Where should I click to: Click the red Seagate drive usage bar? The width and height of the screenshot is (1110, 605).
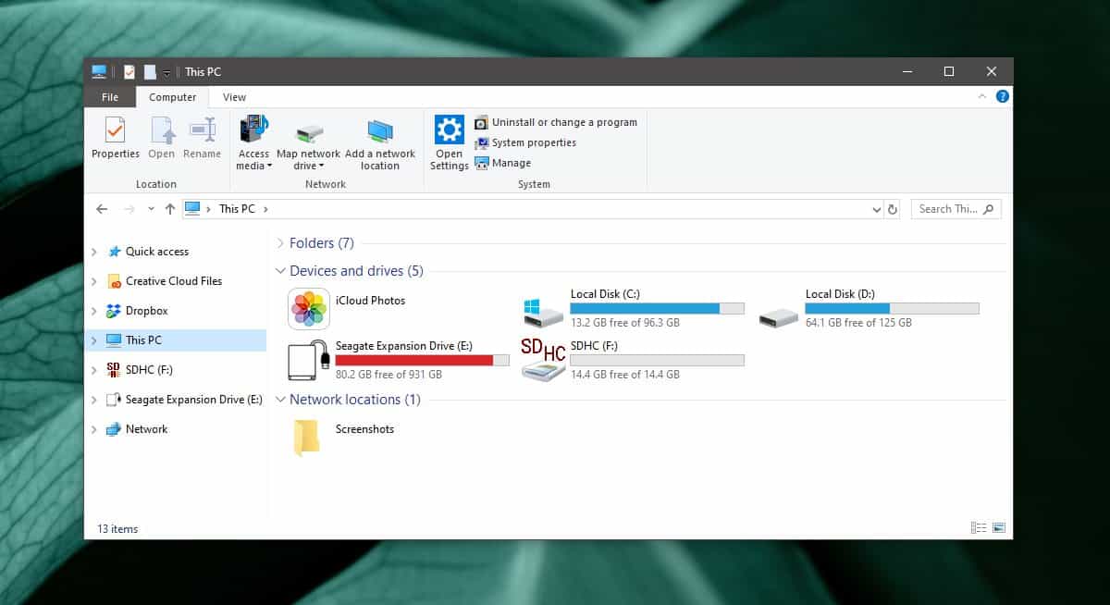tap(423, 360)
